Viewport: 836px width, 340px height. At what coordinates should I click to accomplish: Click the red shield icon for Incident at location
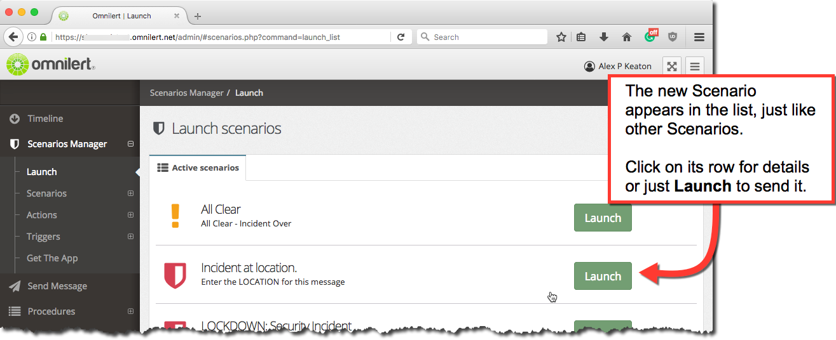click(x=175, y=275)
